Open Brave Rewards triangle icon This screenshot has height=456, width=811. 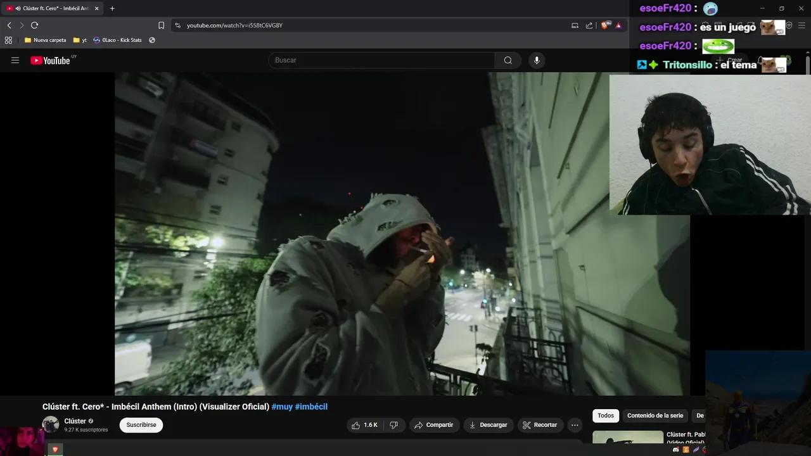click(x=618, y=25)
